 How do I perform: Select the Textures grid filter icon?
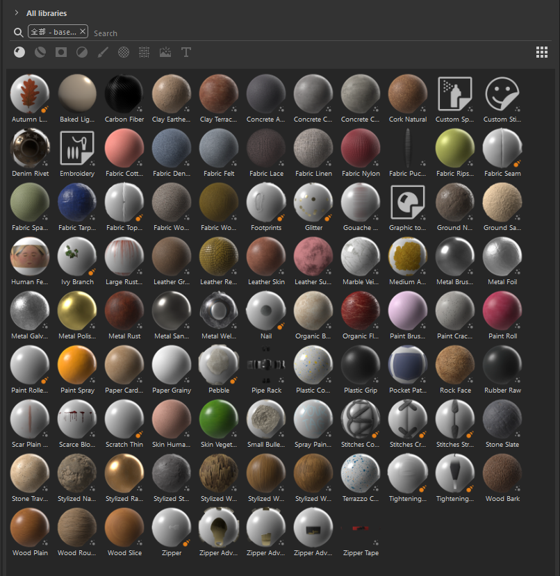[x=145, y=52]
